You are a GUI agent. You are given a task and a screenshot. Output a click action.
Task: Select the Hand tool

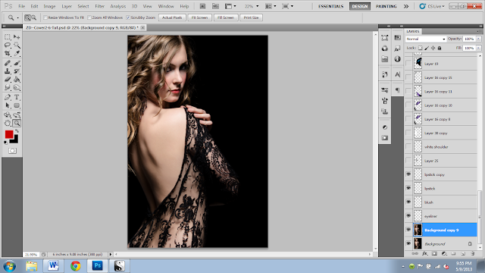(x=8, y=123)
